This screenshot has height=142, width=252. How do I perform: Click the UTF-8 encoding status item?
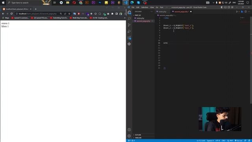click(x=218, y=141)
